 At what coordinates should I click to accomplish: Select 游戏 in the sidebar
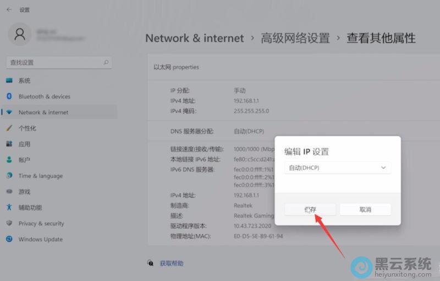pos(24,192)
